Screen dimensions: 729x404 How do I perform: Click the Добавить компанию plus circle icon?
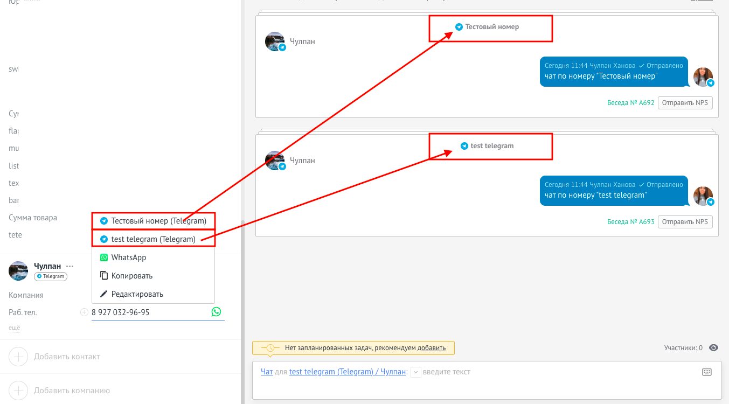coord(18,391)
